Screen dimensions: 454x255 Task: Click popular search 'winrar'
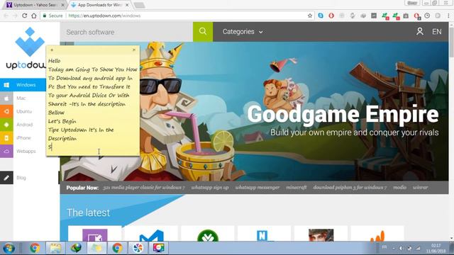click(x=420, y=187)
